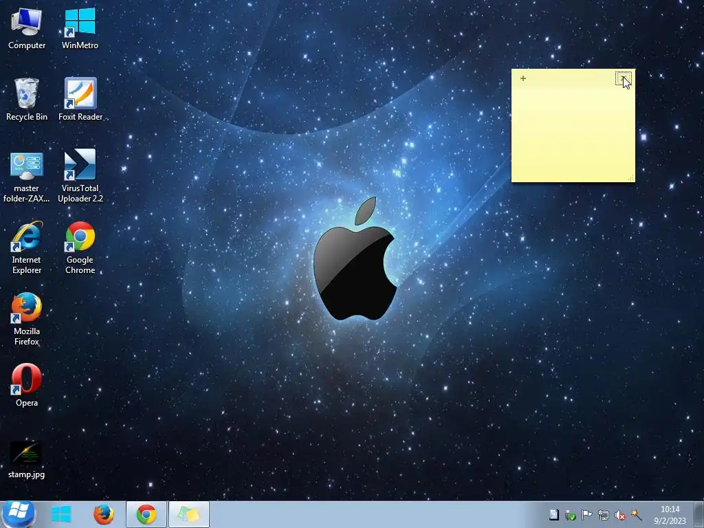Select VirusTotal Uploader 2.2 shortcut
This screenshot has height=528, width=704.
(80, 176)
